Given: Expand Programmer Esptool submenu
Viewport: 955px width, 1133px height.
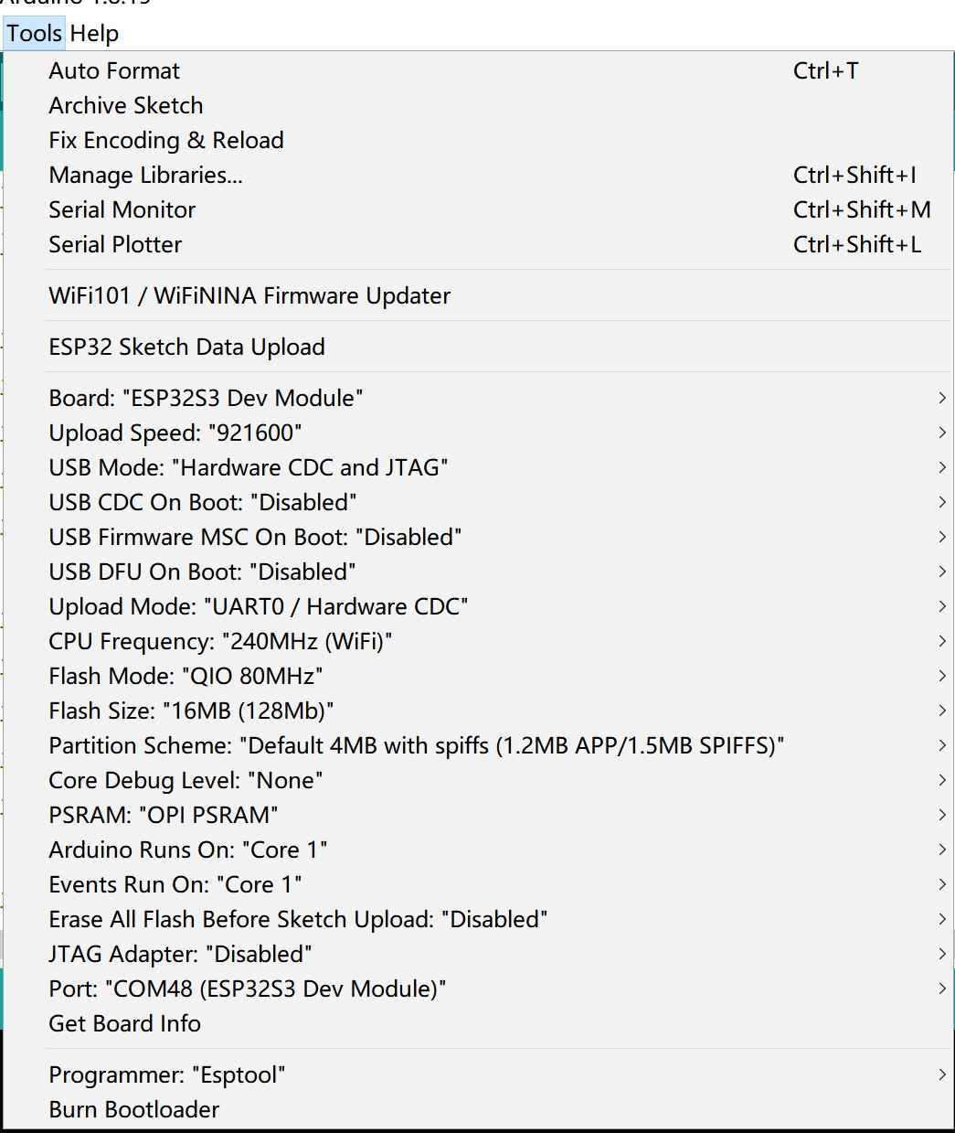Looking at the screenshot, I should [x=478, y=1074].
